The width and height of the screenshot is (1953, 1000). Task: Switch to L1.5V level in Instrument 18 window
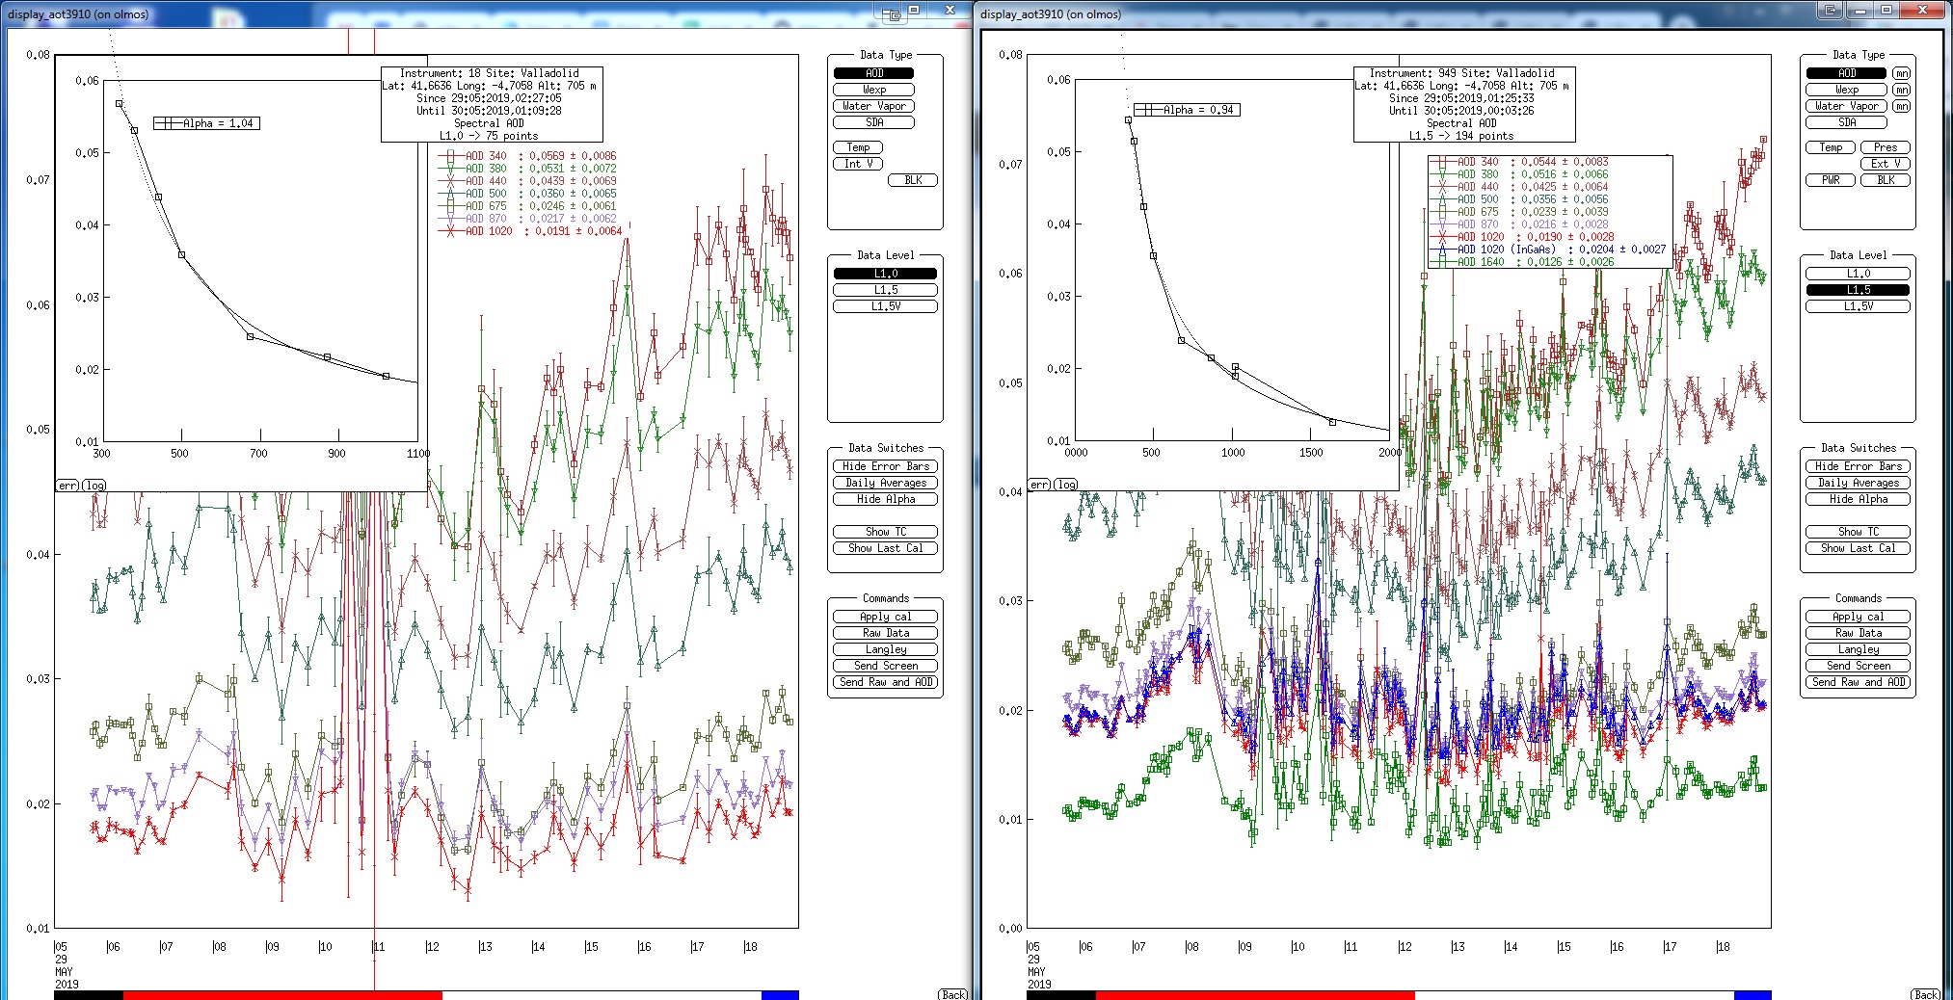886,306
